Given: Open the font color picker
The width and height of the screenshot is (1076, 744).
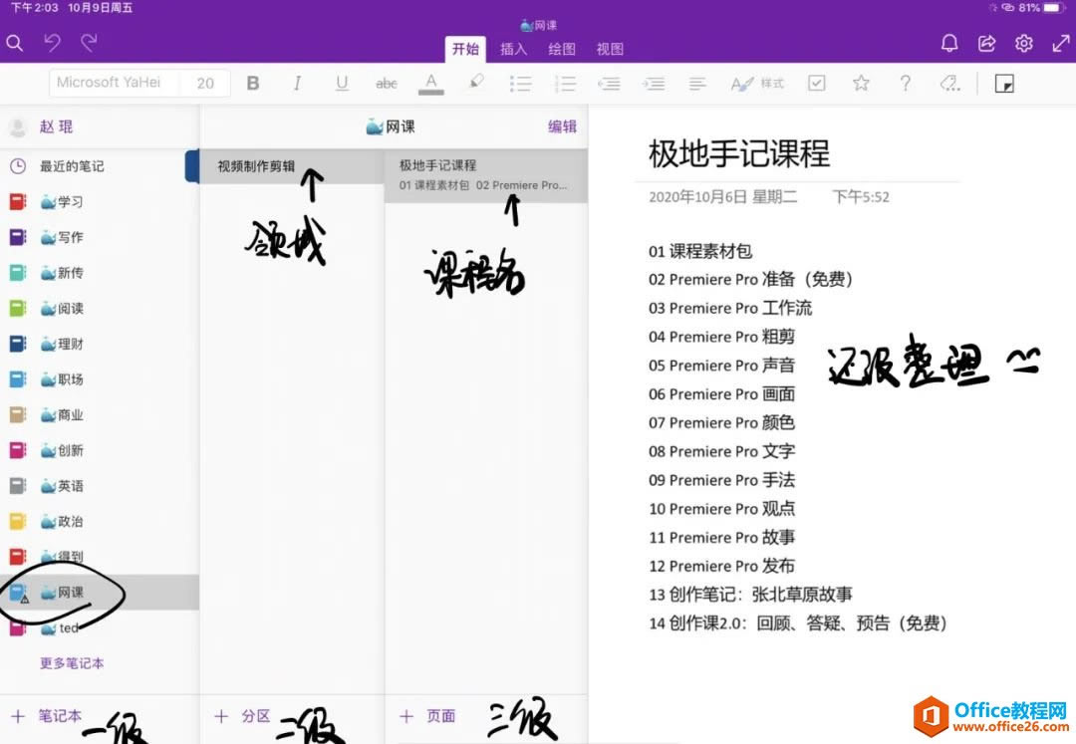Looking at the screenshot, I should coord(431,84).
